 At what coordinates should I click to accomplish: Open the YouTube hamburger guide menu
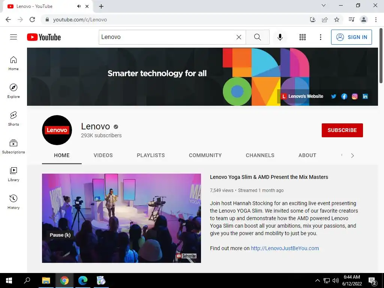click(x=13, y=37)
